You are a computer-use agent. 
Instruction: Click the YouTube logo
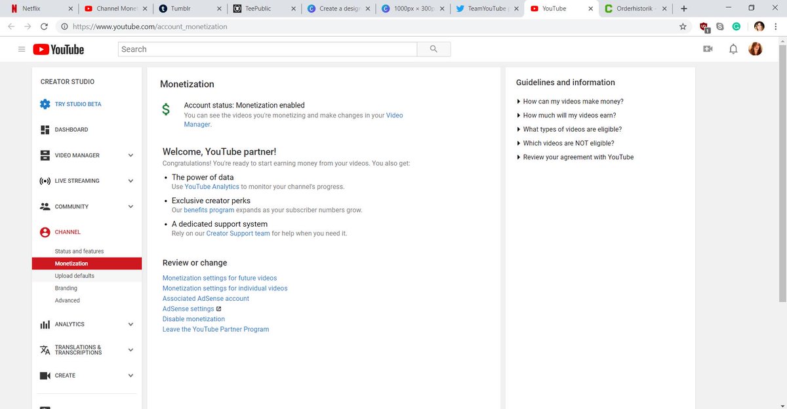point(58,49)
